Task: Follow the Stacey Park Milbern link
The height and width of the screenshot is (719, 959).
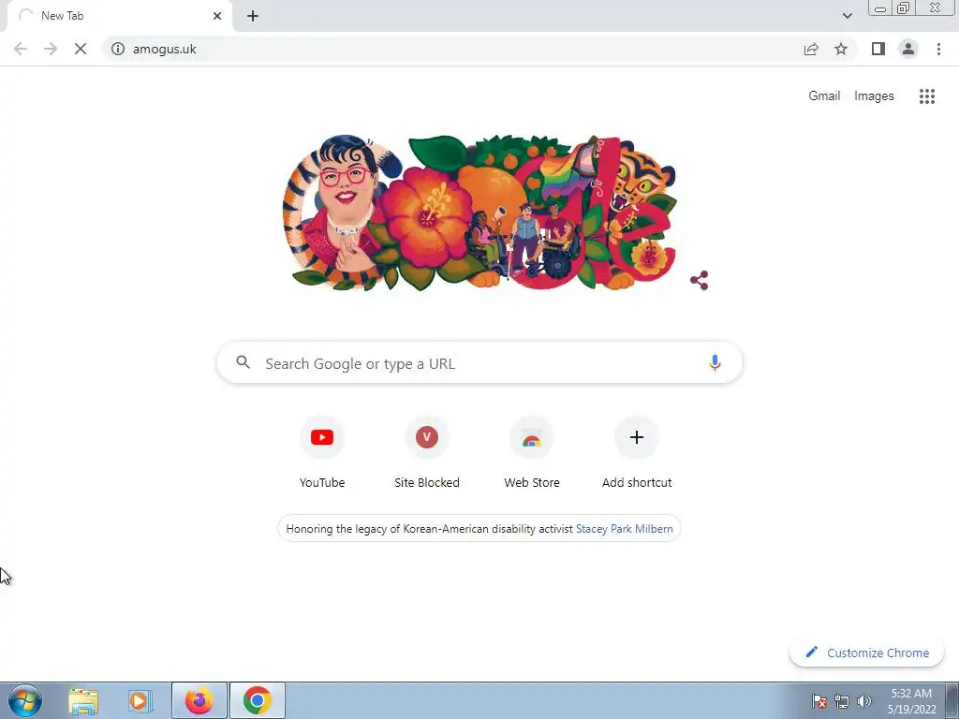Action: click(x=624, y=529)
